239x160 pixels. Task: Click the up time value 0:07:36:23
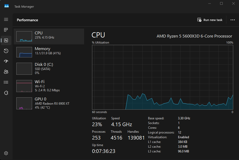[x=104, y=151]
